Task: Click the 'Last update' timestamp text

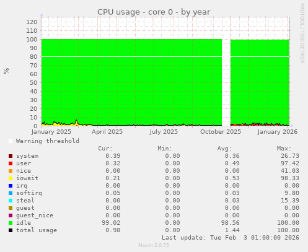Action: (x=231, y=238)
